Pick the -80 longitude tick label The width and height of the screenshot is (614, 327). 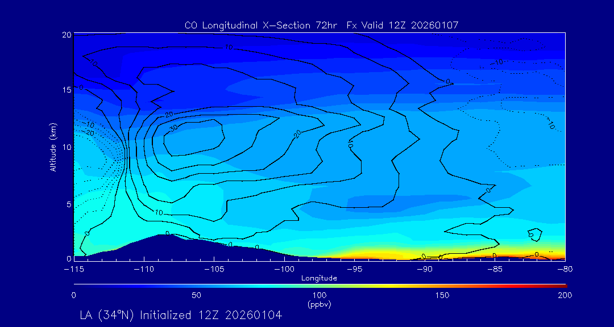pos(564,269)
